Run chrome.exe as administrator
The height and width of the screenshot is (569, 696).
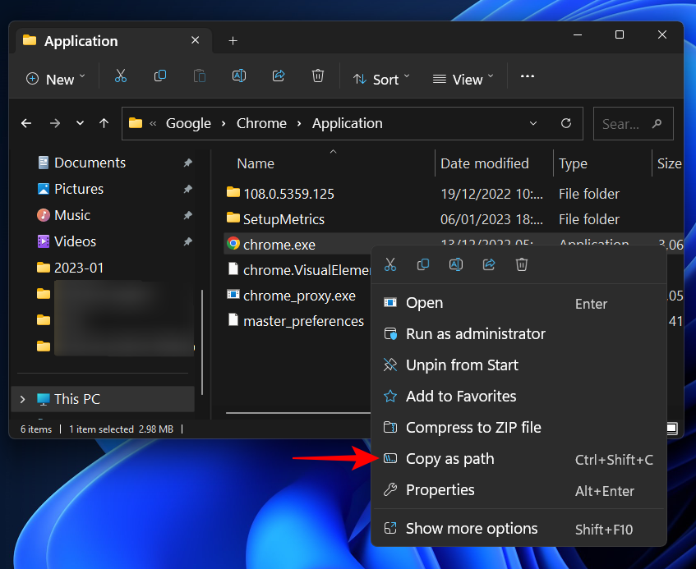point(476,334)
